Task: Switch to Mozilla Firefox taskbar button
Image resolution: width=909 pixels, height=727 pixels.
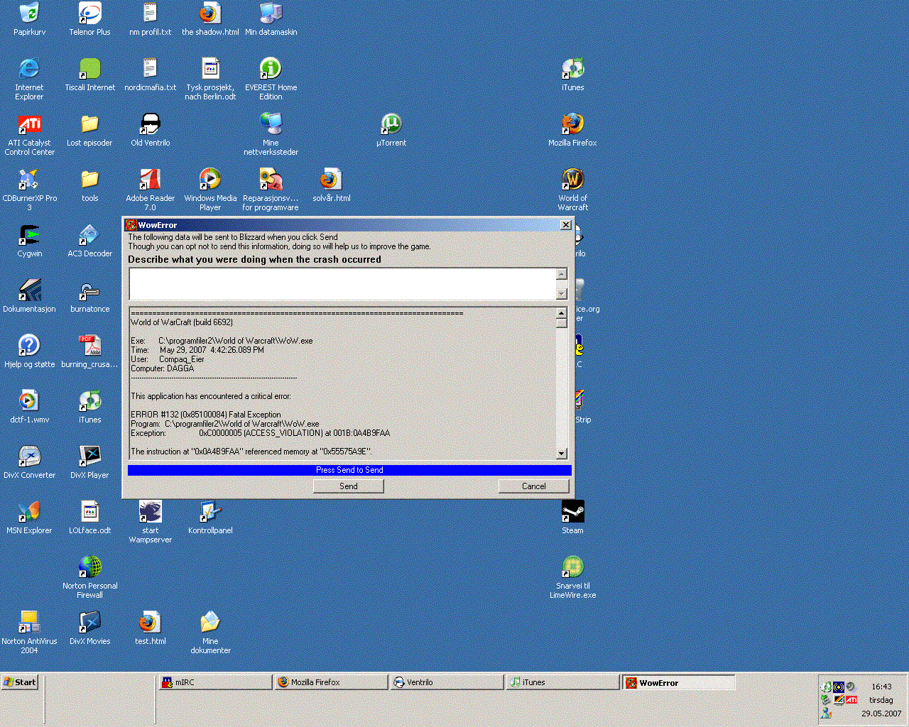Action: click(330, 682)
